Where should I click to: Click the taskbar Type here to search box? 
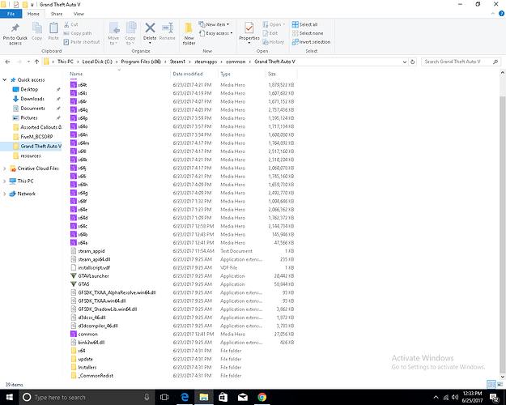87,397
